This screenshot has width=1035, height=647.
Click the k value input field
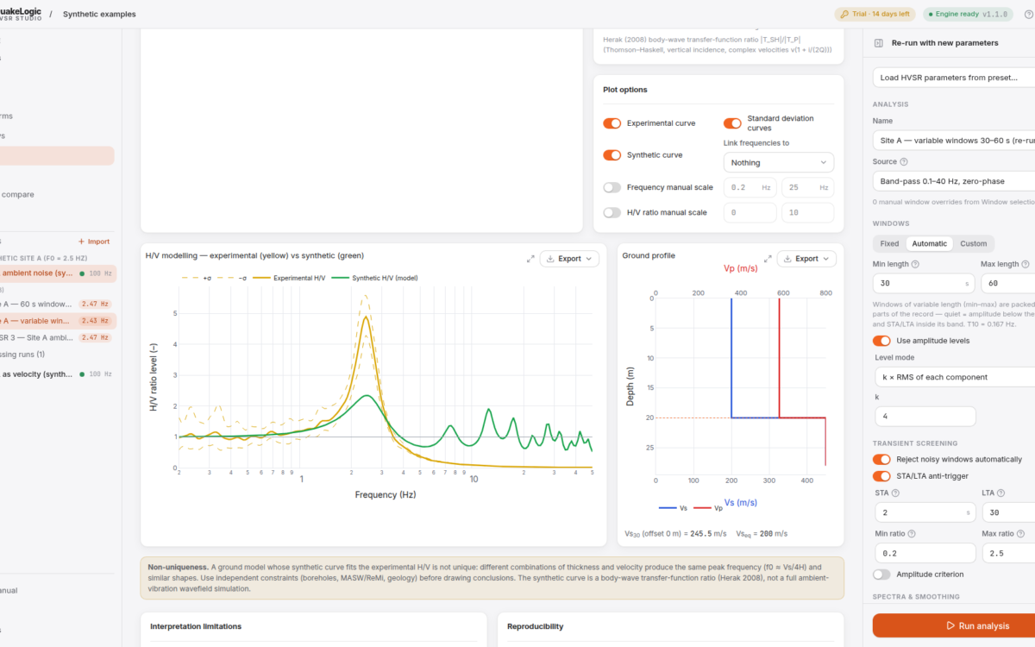point(924,417)
